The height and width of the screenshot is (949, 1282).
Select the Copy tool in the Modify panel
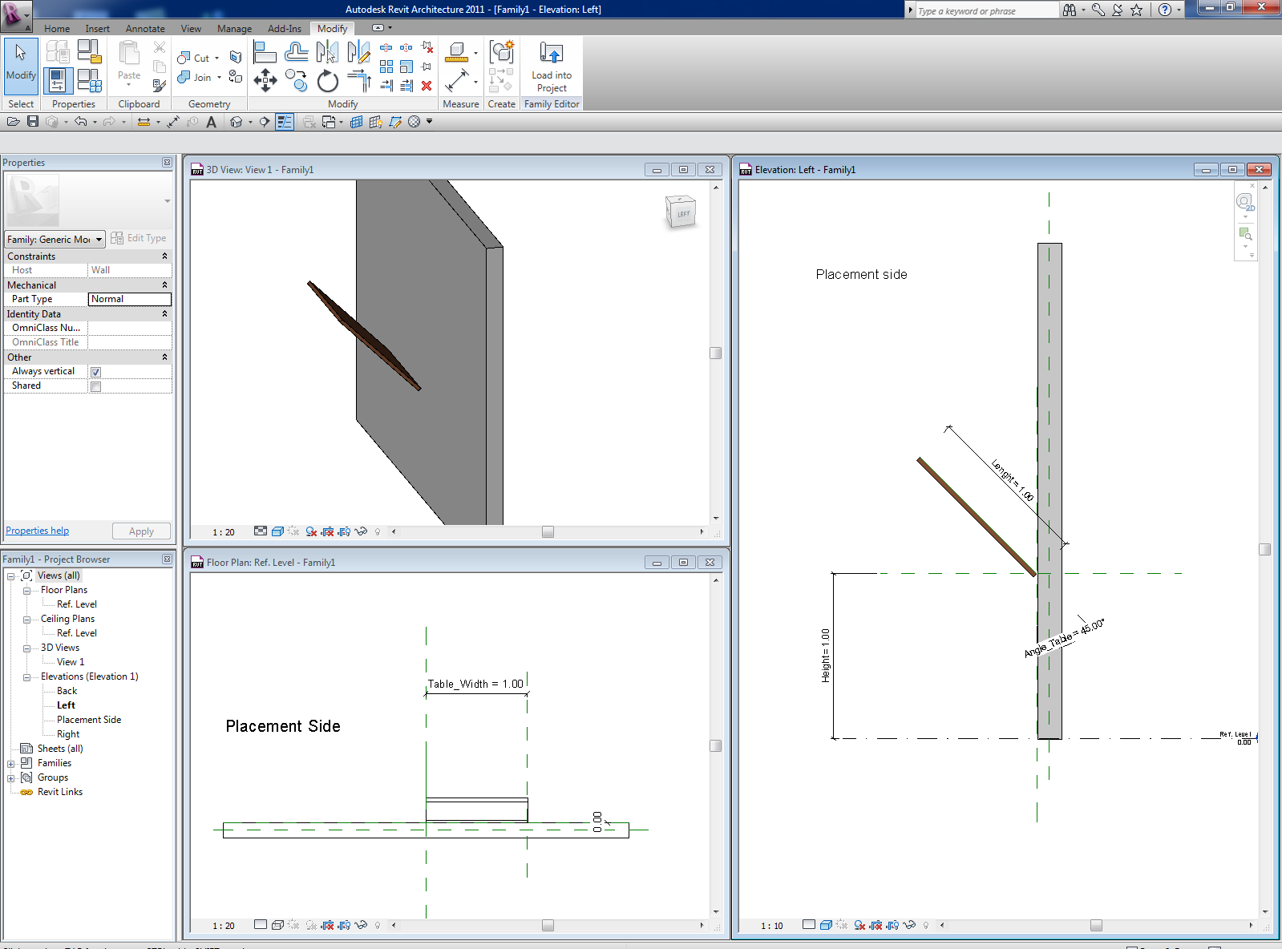coord(296,81)
